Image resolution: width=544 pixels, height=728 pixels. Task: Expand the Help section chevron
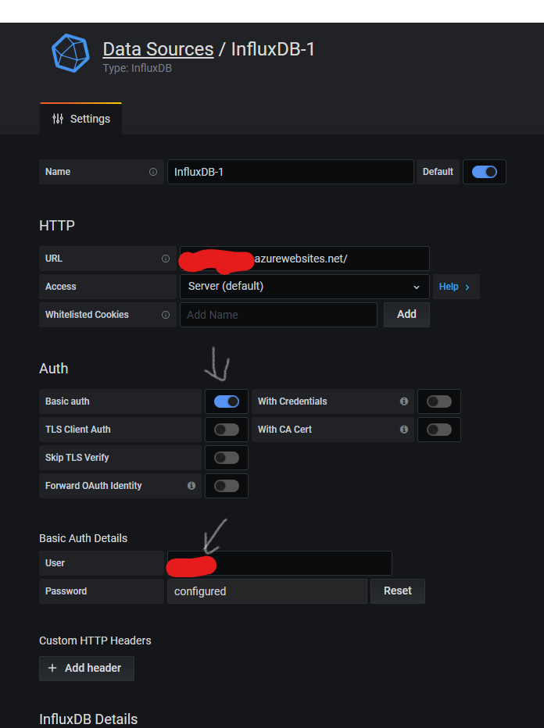click(467, 287)
